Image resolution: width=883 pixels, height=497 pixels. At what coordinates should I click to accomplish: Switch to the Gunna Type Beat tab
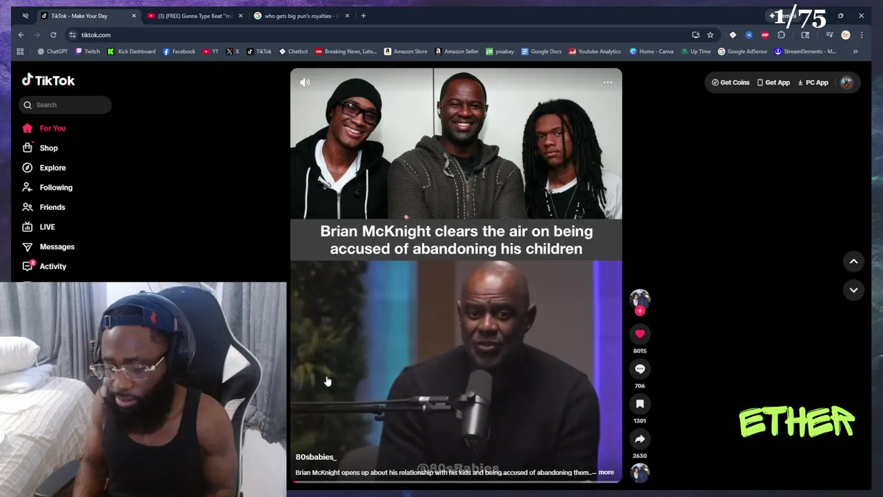tap(195, 16)
